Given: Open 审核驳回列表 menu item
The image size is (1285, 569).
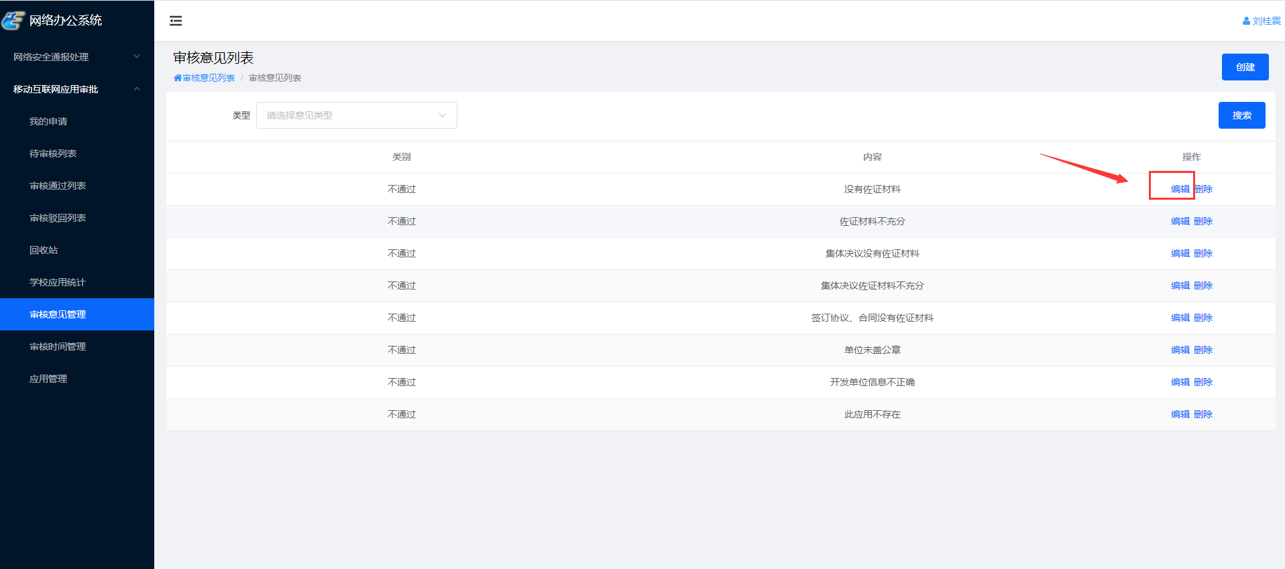Looking at the screenshot, I should pos(58,218).
